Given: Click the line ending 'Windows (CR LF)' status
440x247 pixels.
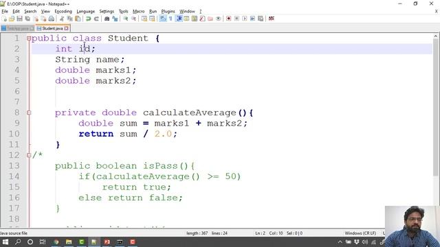Looking at the screenshot, I should [x=360, y=233].
